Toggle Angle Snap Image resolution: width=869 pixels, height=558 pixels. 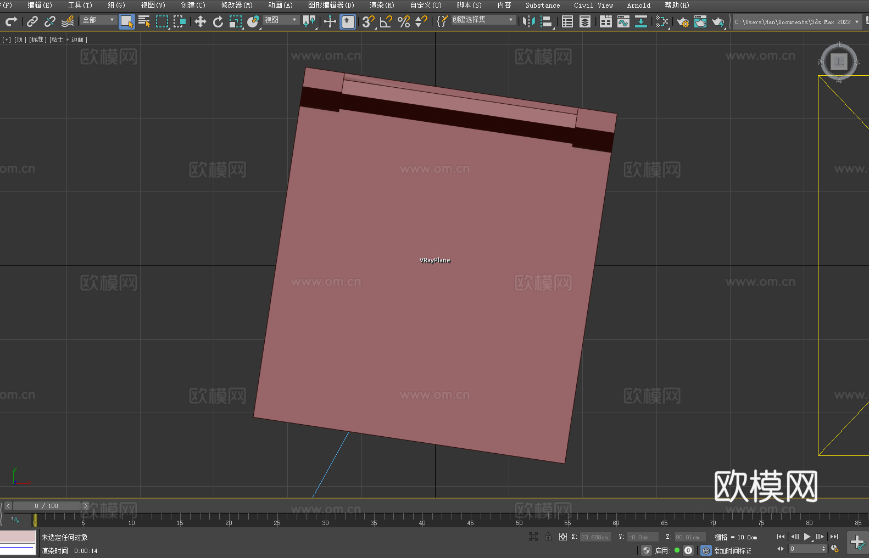[x=386, y=21]
